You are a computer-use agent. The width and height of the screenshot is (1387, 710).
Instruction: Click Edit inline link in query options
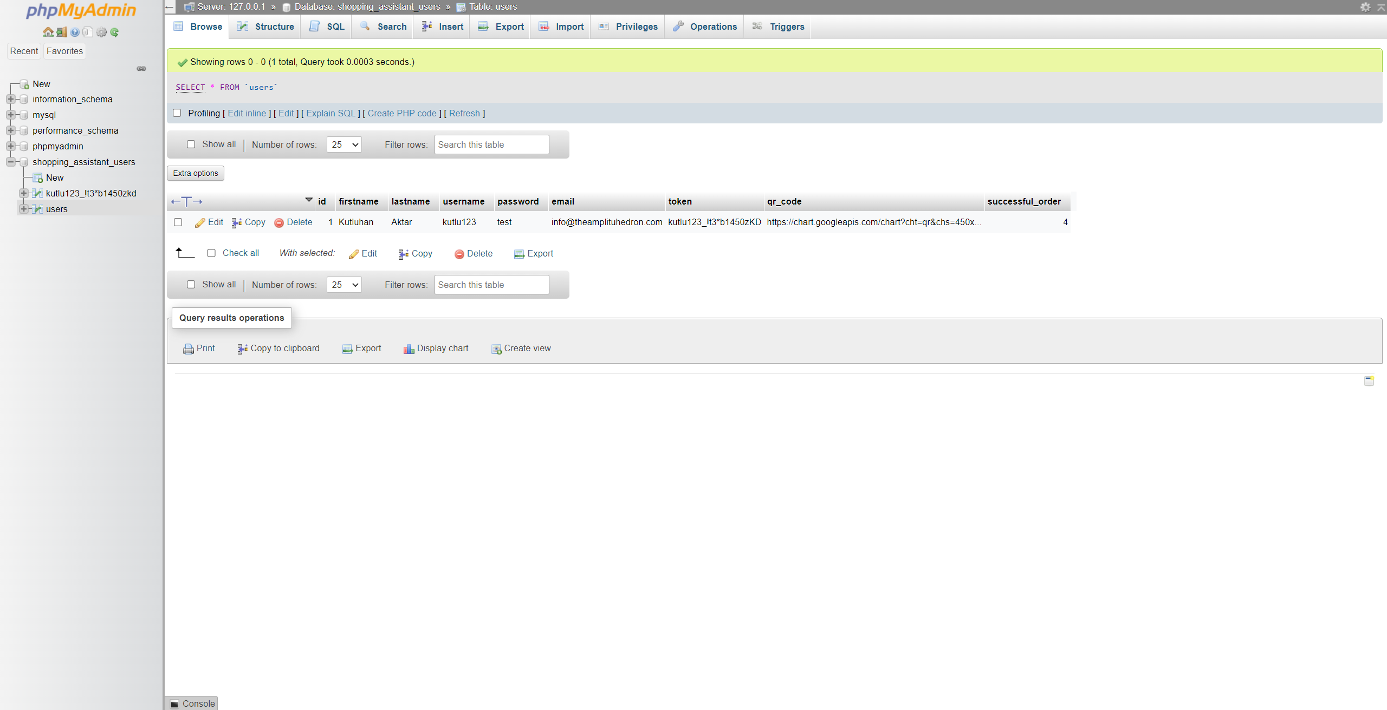[248, 113]
